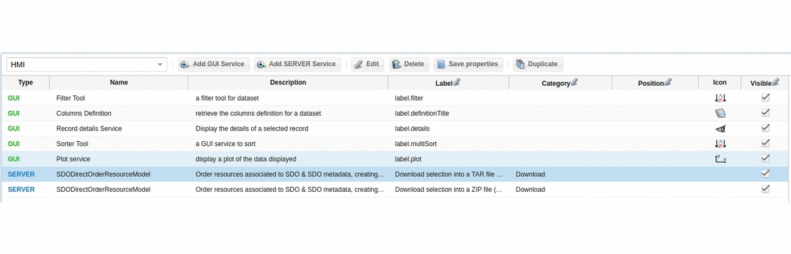Click the Category column header
Image resolution: width=791 pixels, height=254 pixels.
(x=561, y=83)
